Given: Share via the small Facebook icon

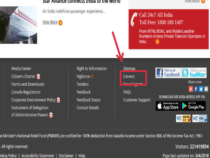Looking at the screenshot, I should point(196,89).
